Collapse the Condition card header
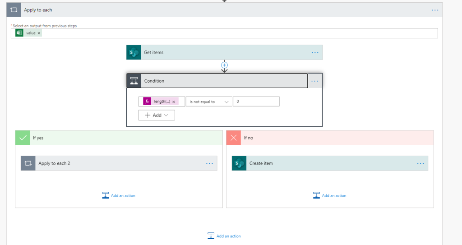462x245 pixels. 217,81
